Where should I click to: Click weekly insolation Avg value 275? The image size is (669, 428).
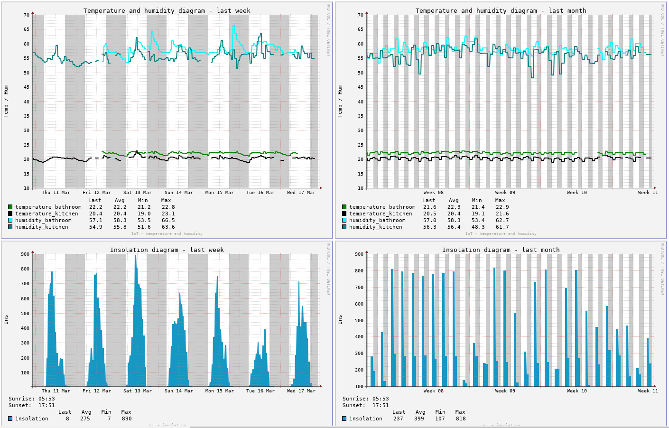pos(85,419)
